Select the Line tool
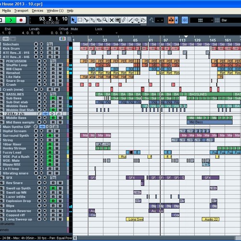 coord(131,20)
